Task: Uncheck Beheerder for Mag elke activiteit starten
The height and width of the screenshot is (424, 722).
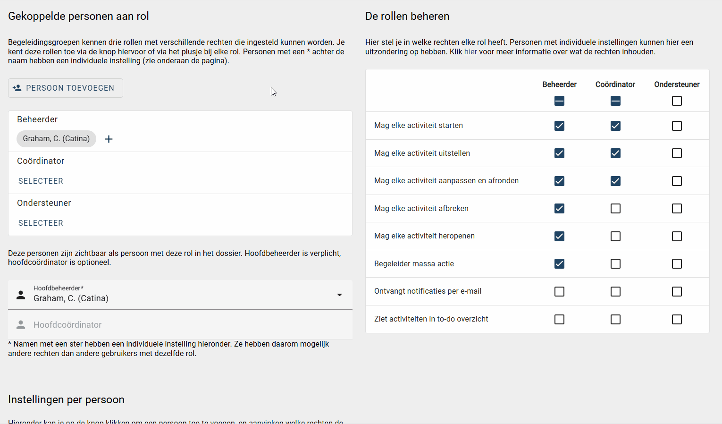Action: (559, 126)
